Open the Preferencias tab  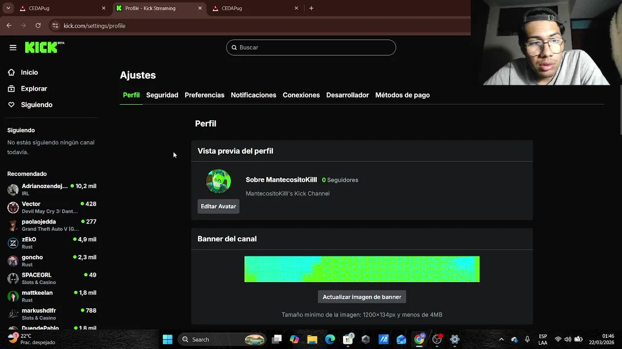pos(205,95)
